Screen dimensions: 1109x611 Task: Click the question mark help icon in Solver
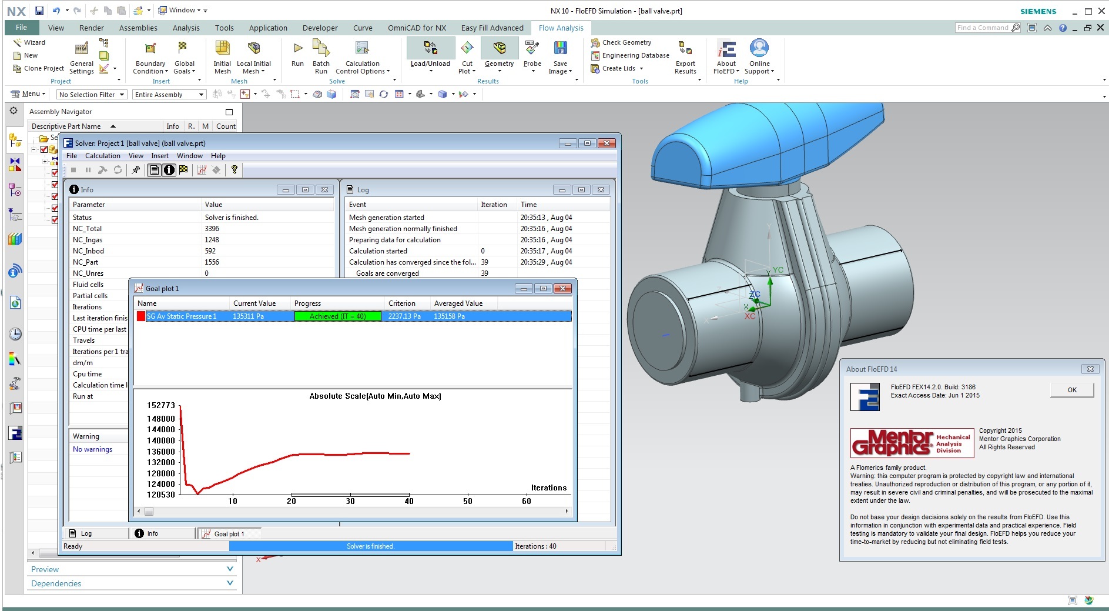click(x=234, y=170)
